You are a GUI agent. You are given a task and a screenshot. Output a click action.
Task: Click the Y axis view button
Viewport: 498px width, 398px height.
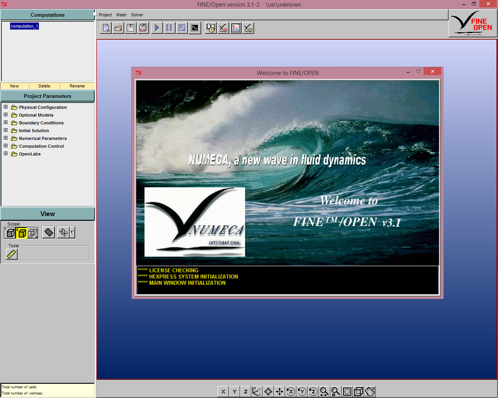[235, 391]
